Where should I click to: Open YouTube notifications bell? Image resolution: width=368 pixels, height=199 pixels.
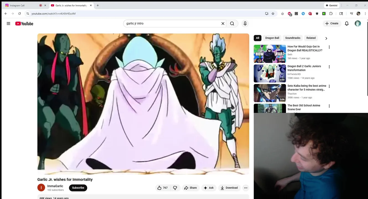point(347,23)
